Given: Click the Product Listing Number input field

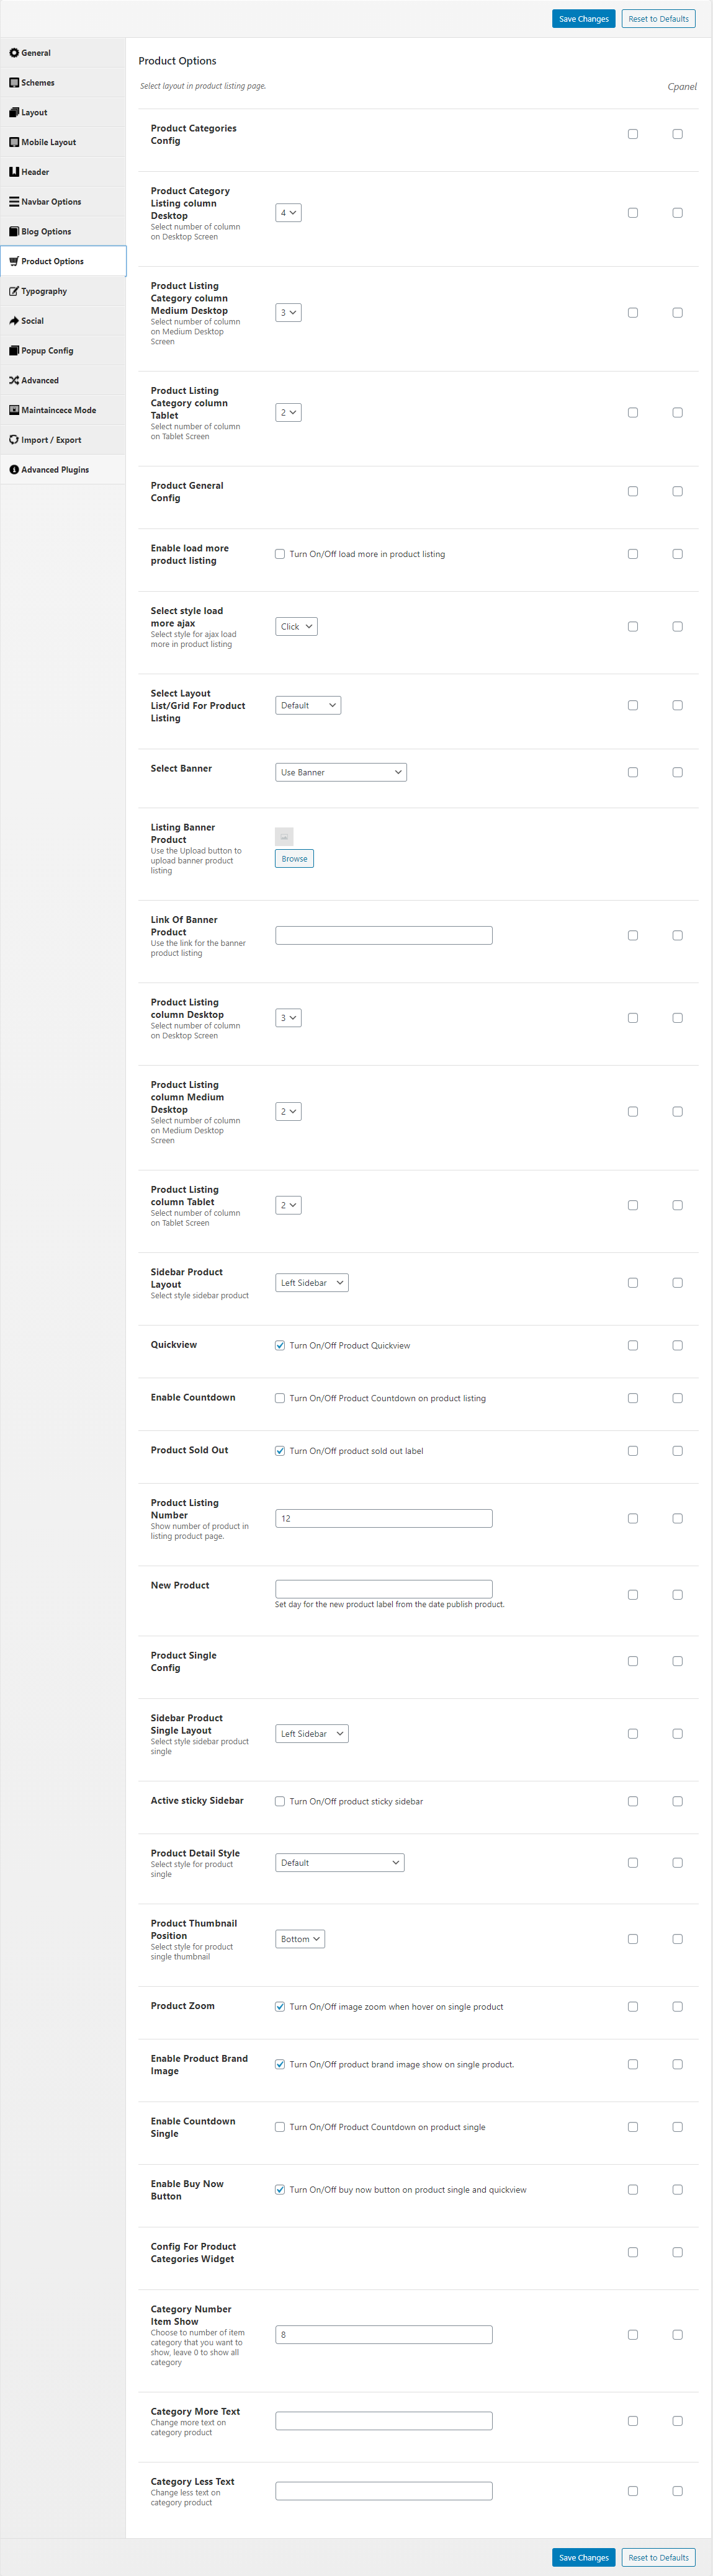Looking at the screenshot, I should point(384,1518).
